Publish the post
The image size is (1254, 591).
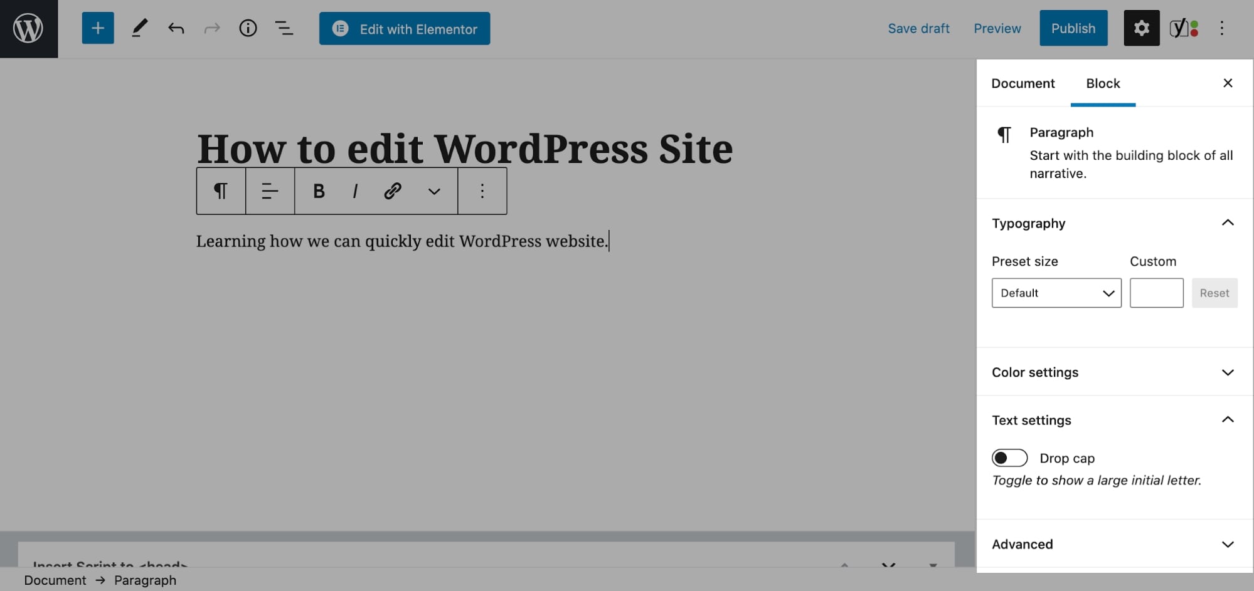[x=1073, y=28]
